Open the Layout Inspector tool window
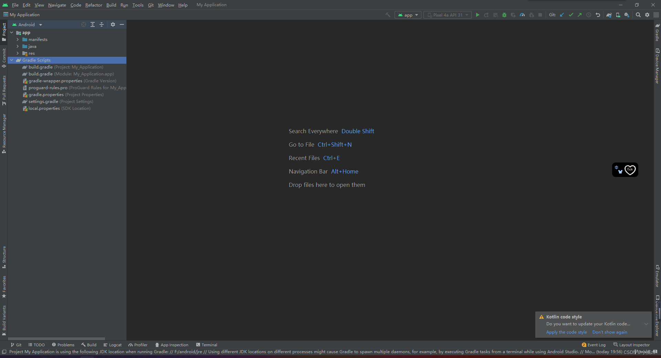 631,345
